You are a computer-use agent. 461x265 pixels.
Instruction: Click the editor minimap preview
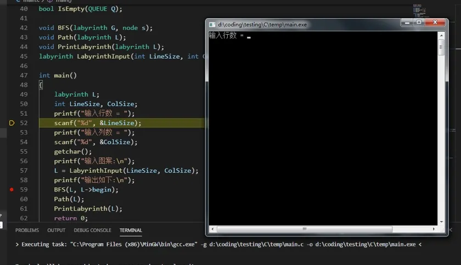point(419,10)
